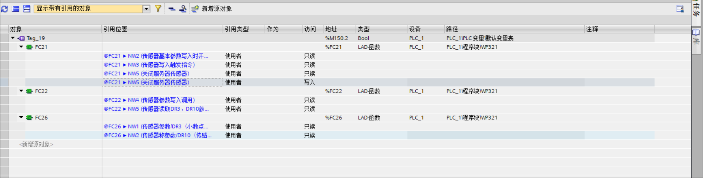Click the <新增源对象> placeholder row
This screenshot has width=703, height=178.
click(x=36, y=144)
